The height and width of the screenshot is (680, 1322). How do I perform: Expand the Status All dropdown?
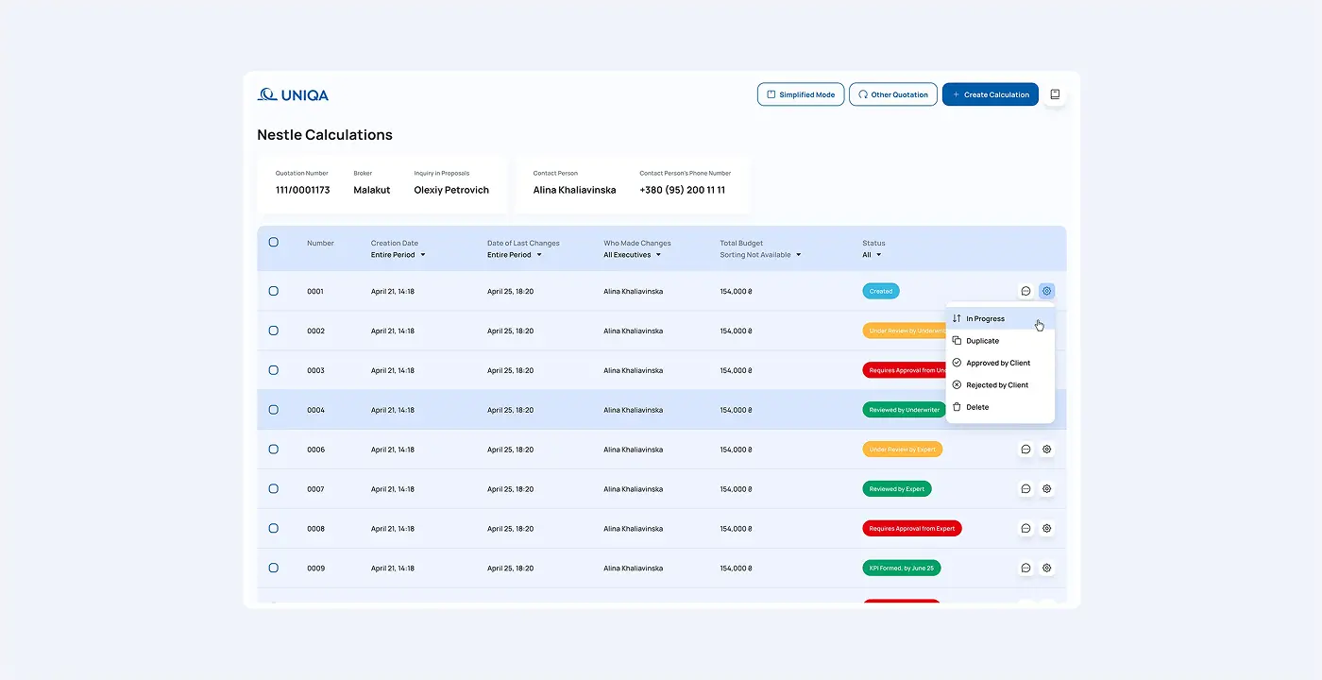871,254
